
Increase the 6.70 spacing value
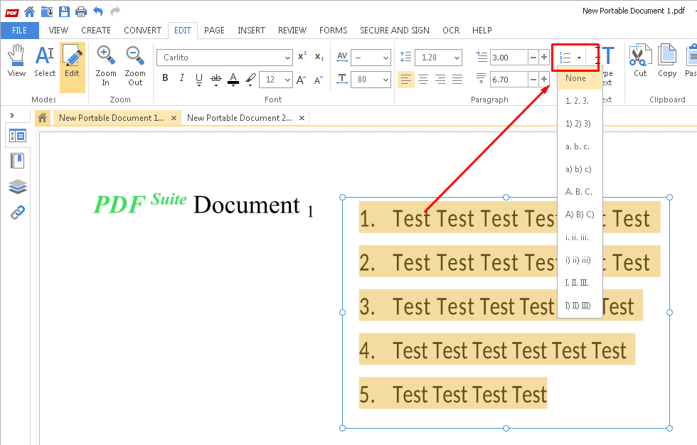click(x=543, y=80)
